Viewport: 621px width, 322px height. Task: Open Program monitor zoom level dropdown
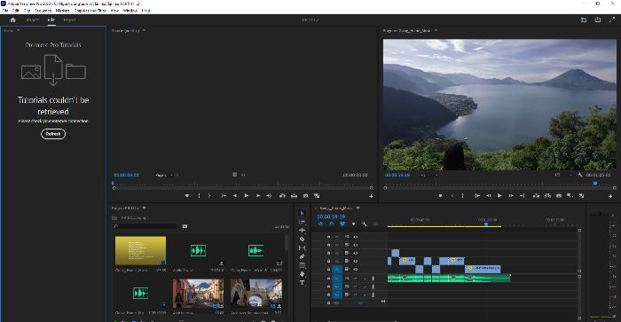[430, 175]
